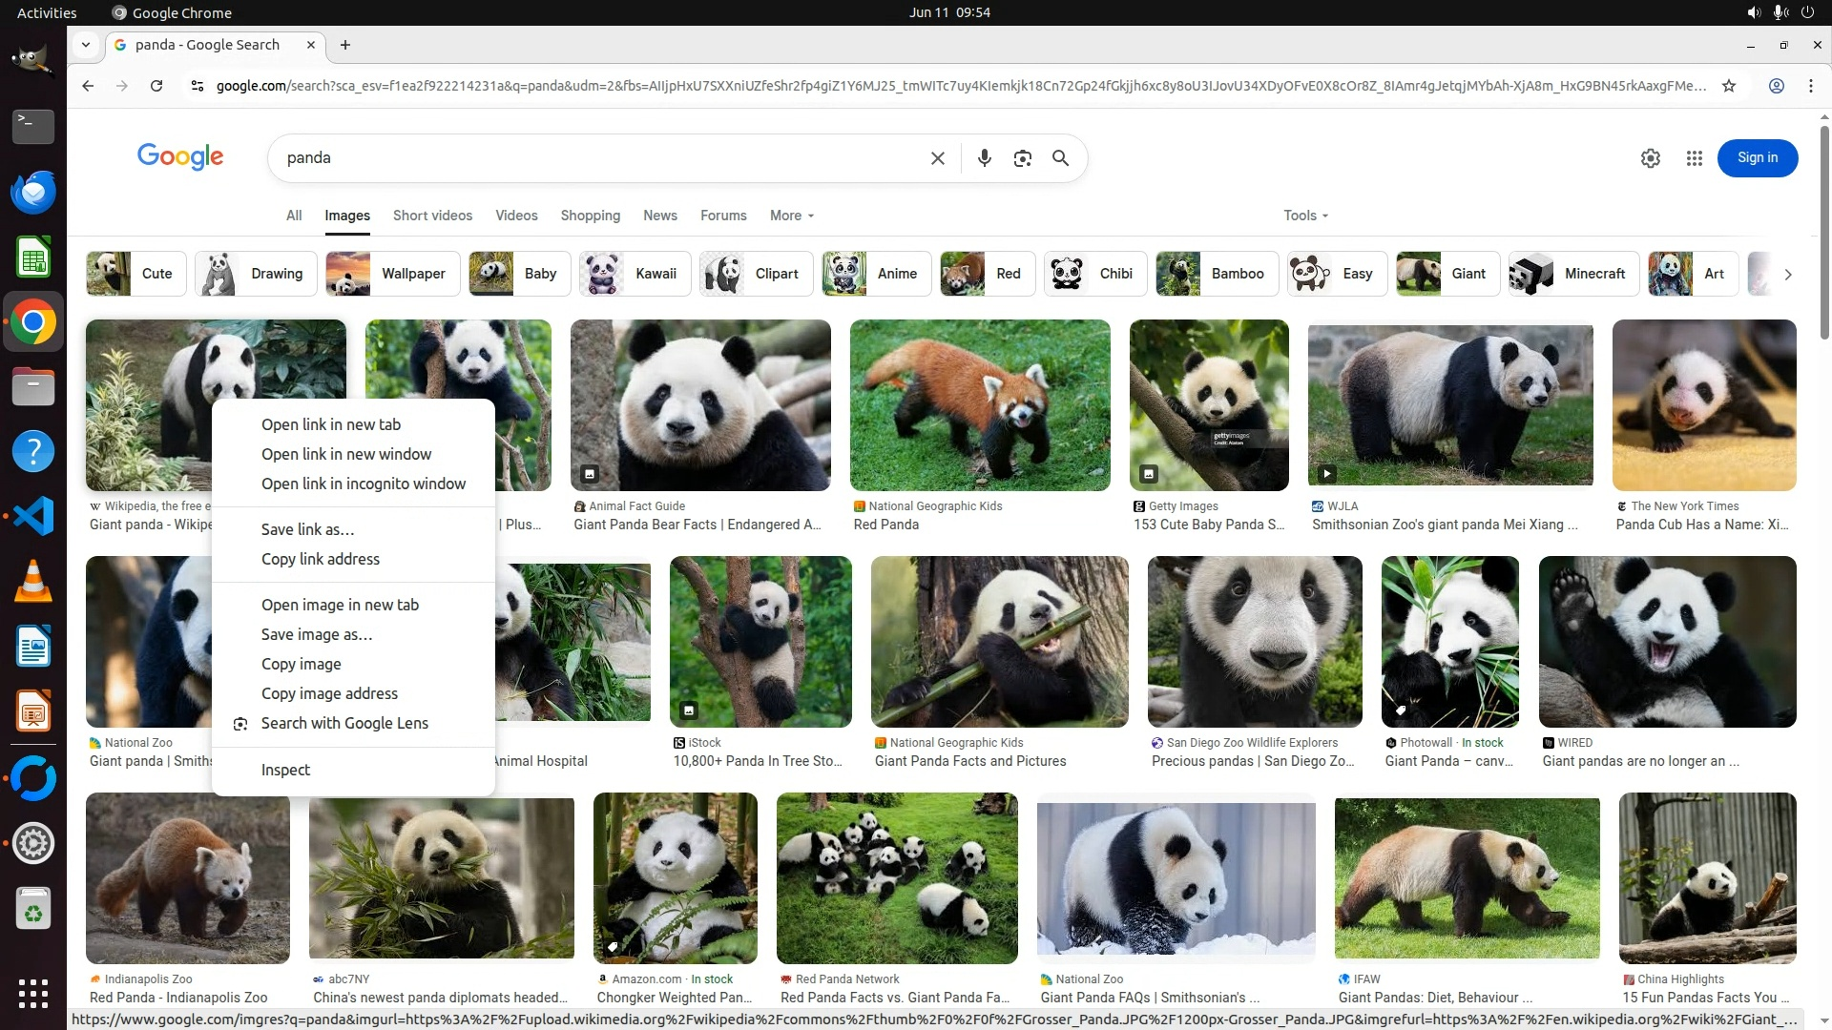Select the Bamboo filter chip
The width and height of the screenshot is (1832, 1030).
(1217, 274)
